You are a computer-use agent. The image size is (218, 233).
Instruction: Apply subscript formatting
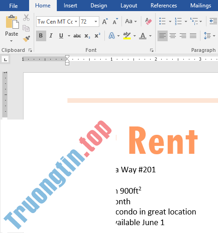pyautogui.click(x=87, y=36)
